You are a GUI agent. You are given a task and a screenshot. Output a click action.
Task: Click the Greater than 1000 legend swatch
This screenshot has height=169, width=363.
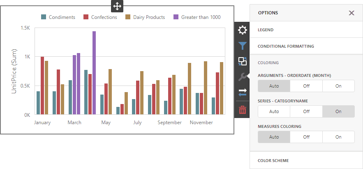[176, 17]
